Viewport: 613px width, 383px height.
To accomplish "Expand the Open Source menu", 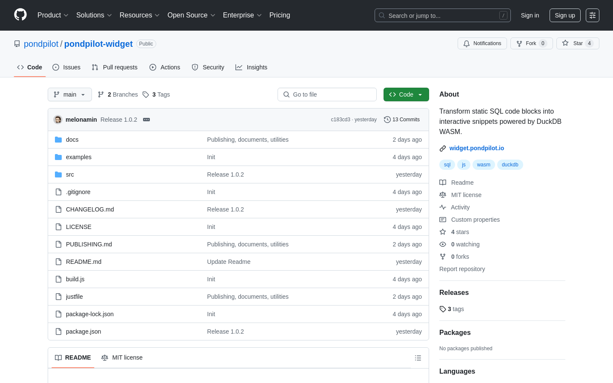I will [192, 15].
